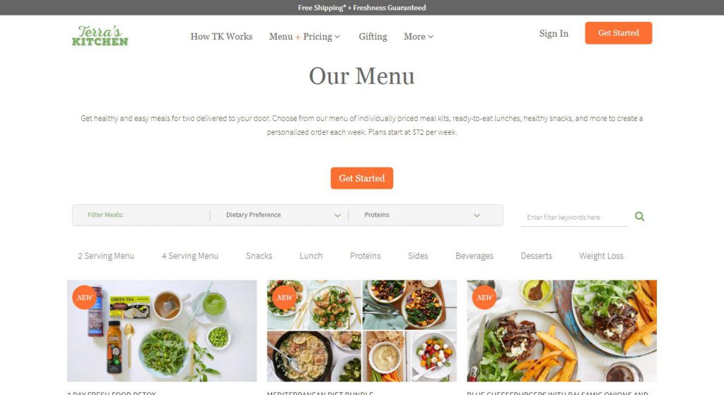Go to the Gifting page
This screenshot has height=395, width=724.
click(373, 37)
